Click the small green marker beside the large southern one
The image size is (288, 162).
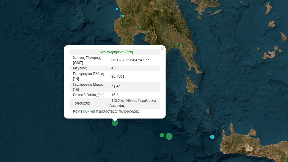point(162,135)
